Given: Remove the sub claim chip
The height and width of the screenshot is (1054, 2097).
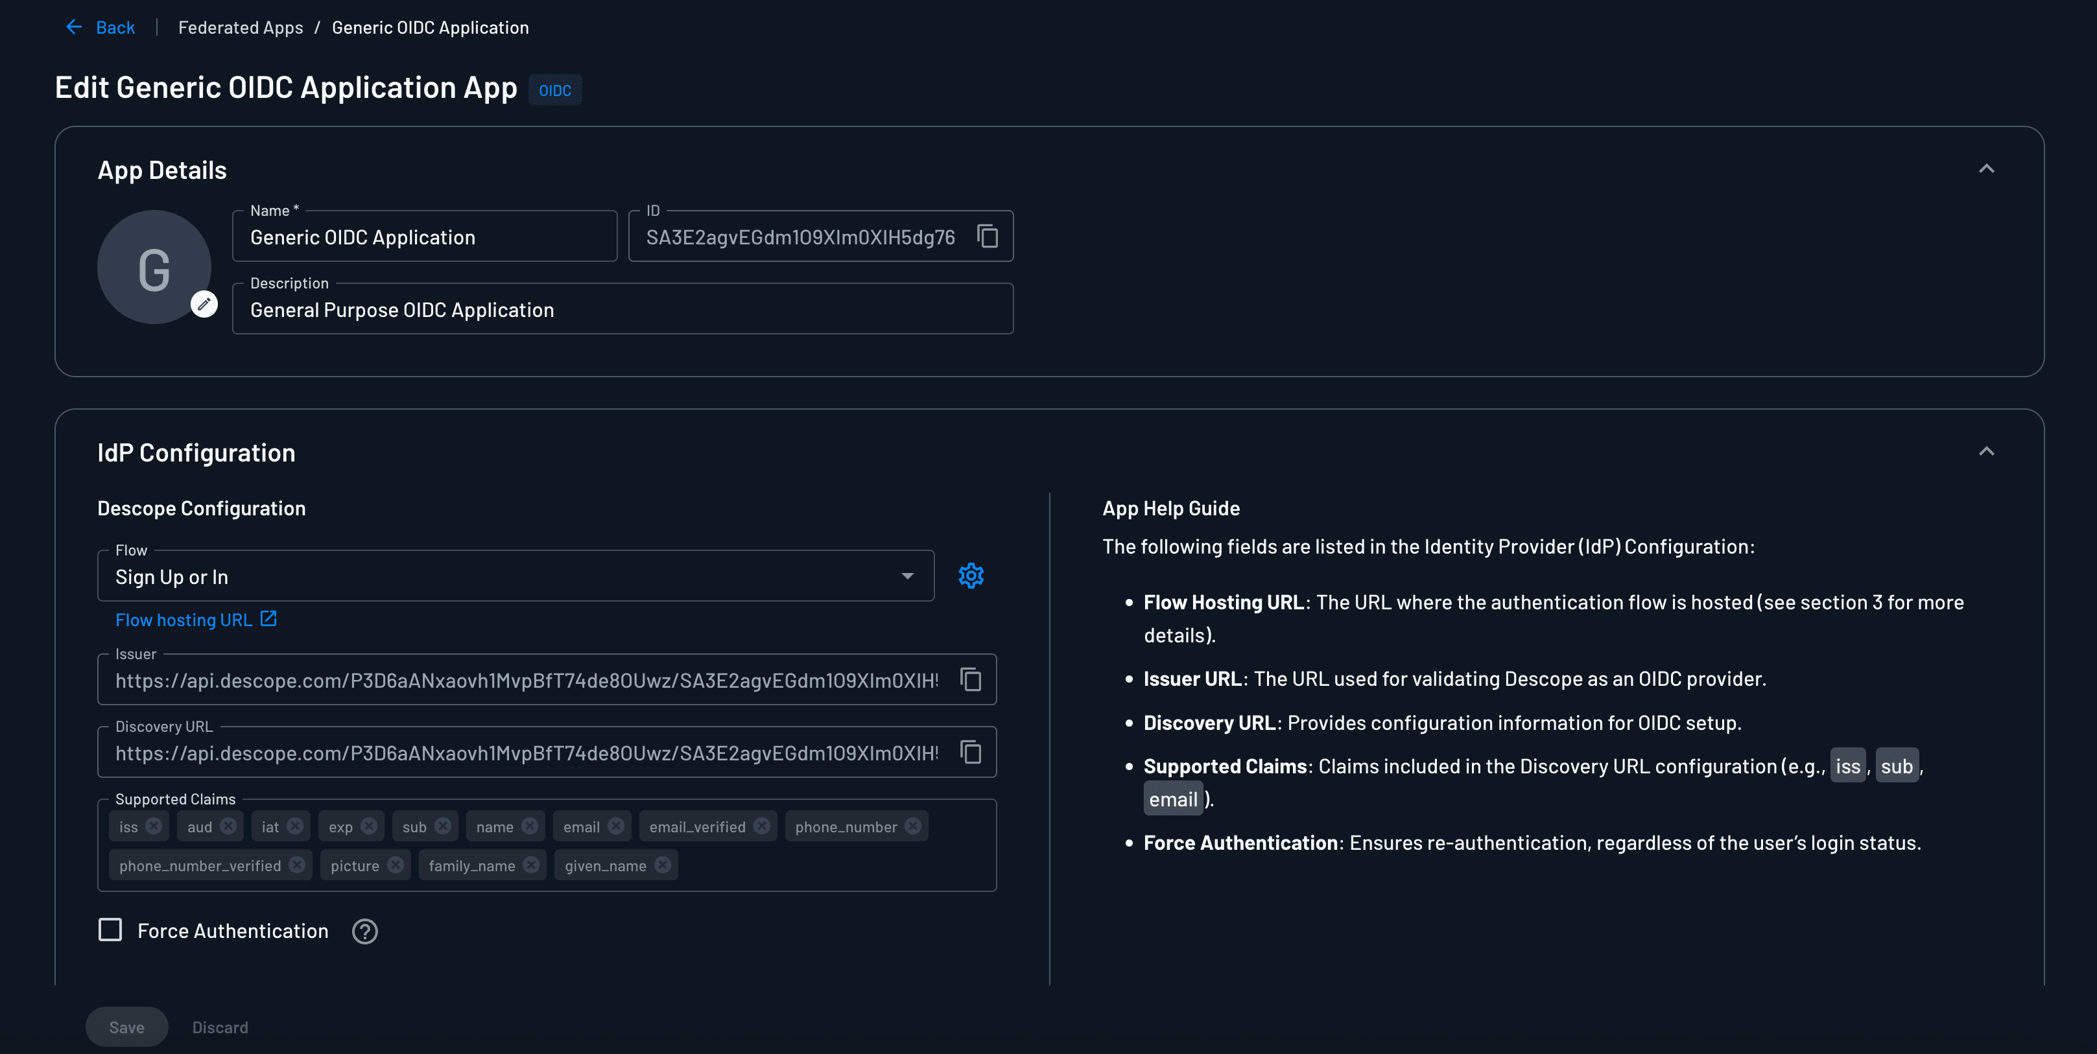Looking at the screenshot, I should [443, 826].
